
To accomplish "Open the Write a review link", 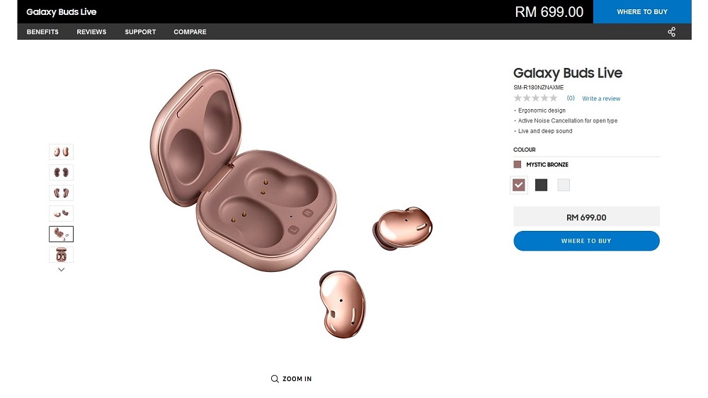I will click(x=601, y=98).
